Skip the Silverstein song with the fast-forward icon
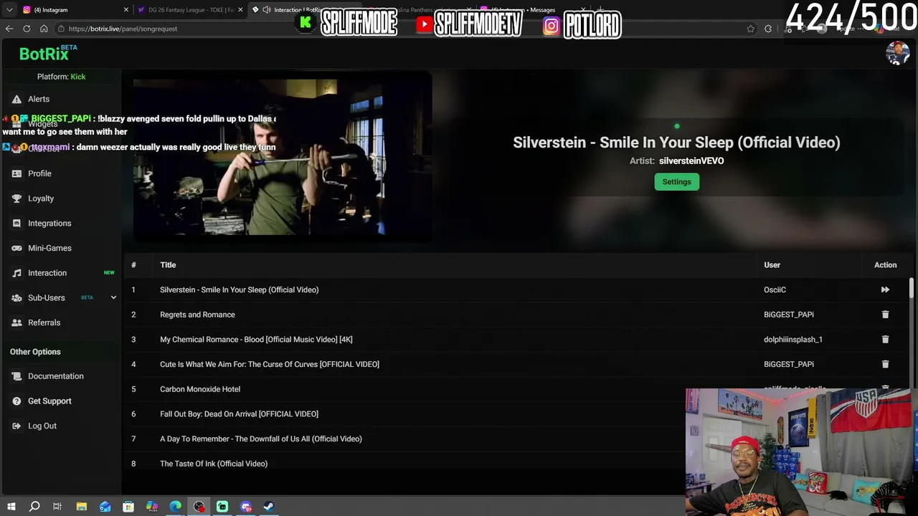 point(885,290)
